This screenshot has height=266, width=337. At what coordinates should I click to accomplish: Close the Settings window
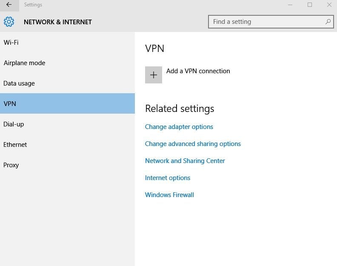click(329, 5)
